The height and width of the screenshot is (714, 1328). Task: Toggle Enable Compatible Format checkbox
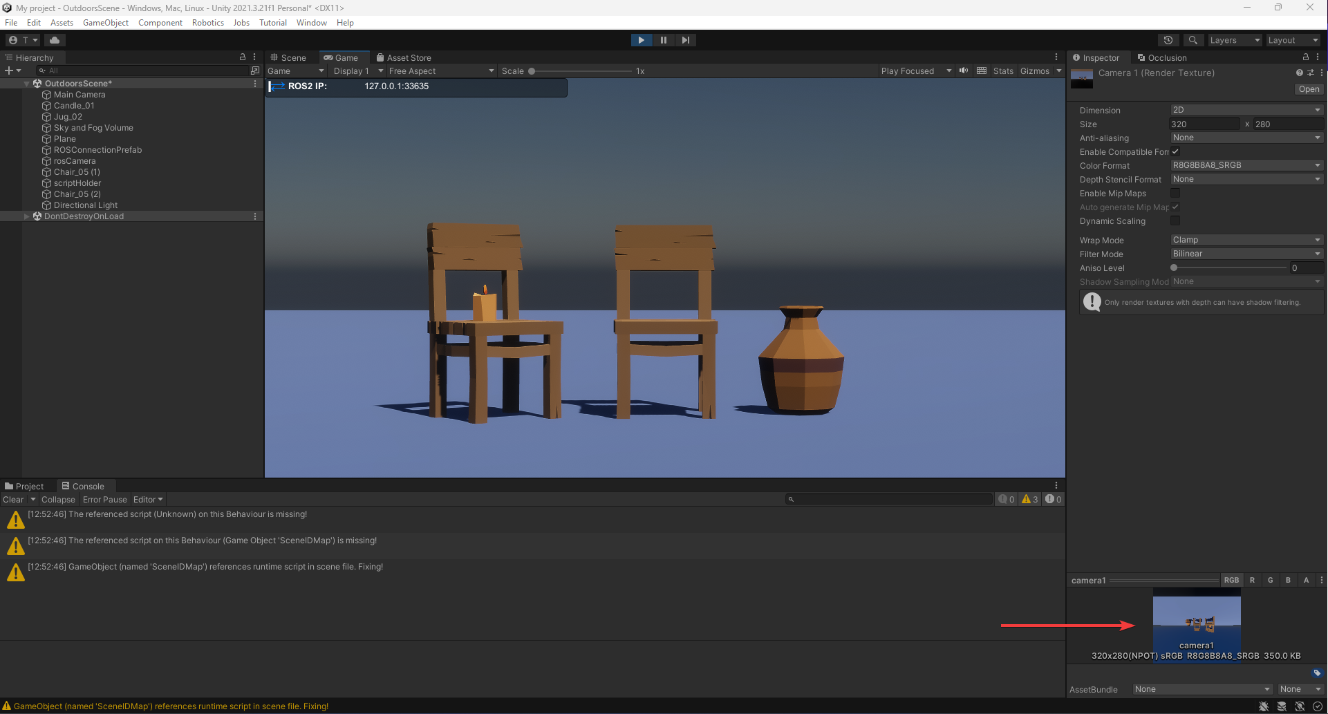point(1175,151)
